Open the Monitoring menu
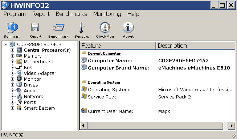 click(x=107, y=14)
